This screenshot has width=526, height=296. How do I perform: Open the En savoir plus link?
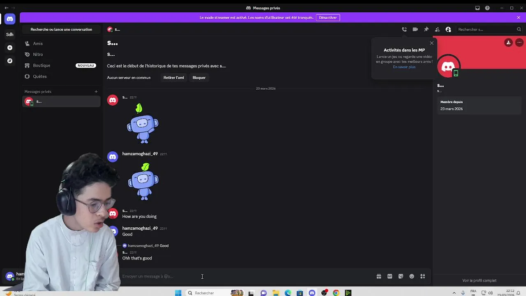pyautogui.click(x=404, y=67)
